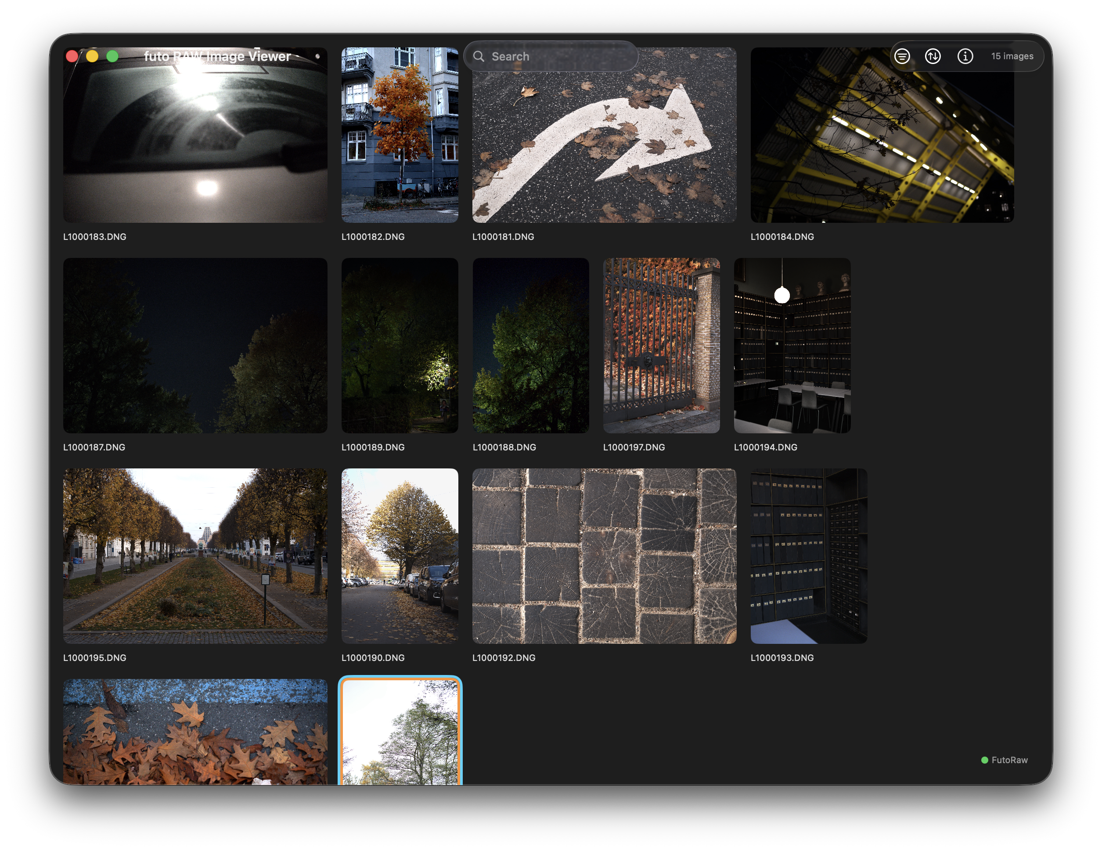Select L1000194.DNG archive room with lamp
This screenshot has width=1102, height=850.
[x=792, y=345]
